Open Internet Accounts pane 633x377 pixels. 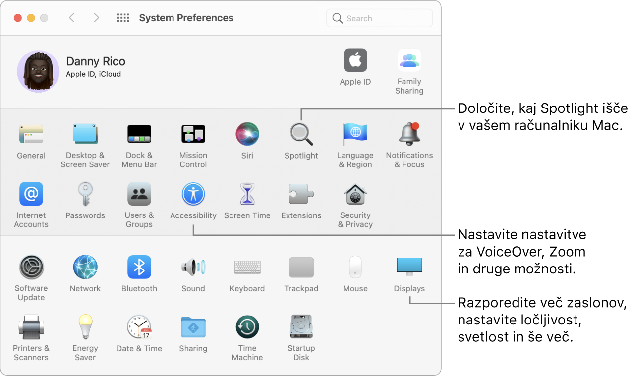[x=31, y=194]
